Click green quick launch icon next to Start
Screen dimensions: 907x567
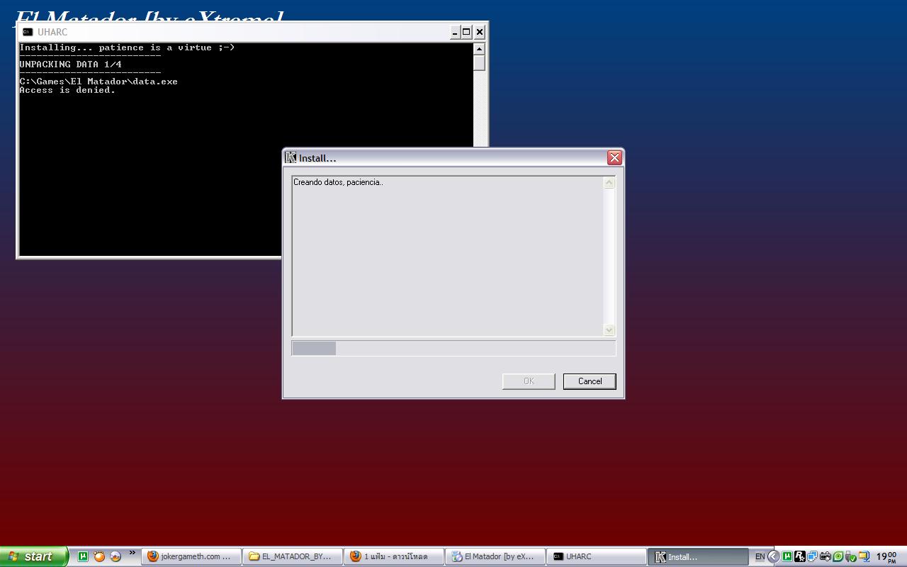[x=83, y=556]
